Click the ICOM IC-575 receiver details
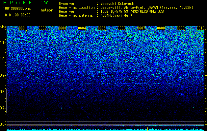This screenshot has height=131, width=207. pyautogui.click(x=132, y=11)
